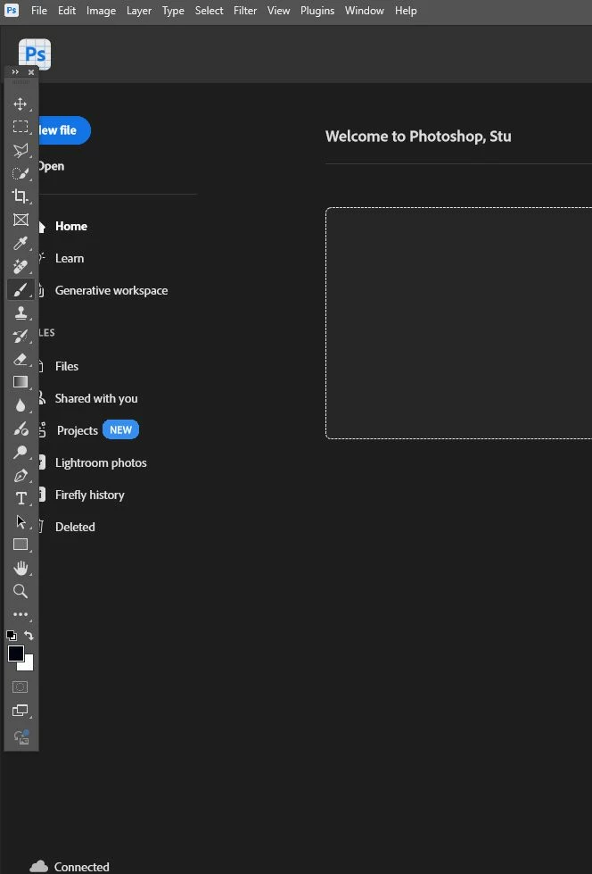Select the History Brush tool
Screen dimensions: 592x874
pyautogui.click(x=21, y=336)
